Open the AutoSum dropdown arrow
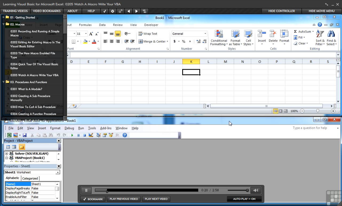This screenshot has height=206, width=342. point(313,32)
